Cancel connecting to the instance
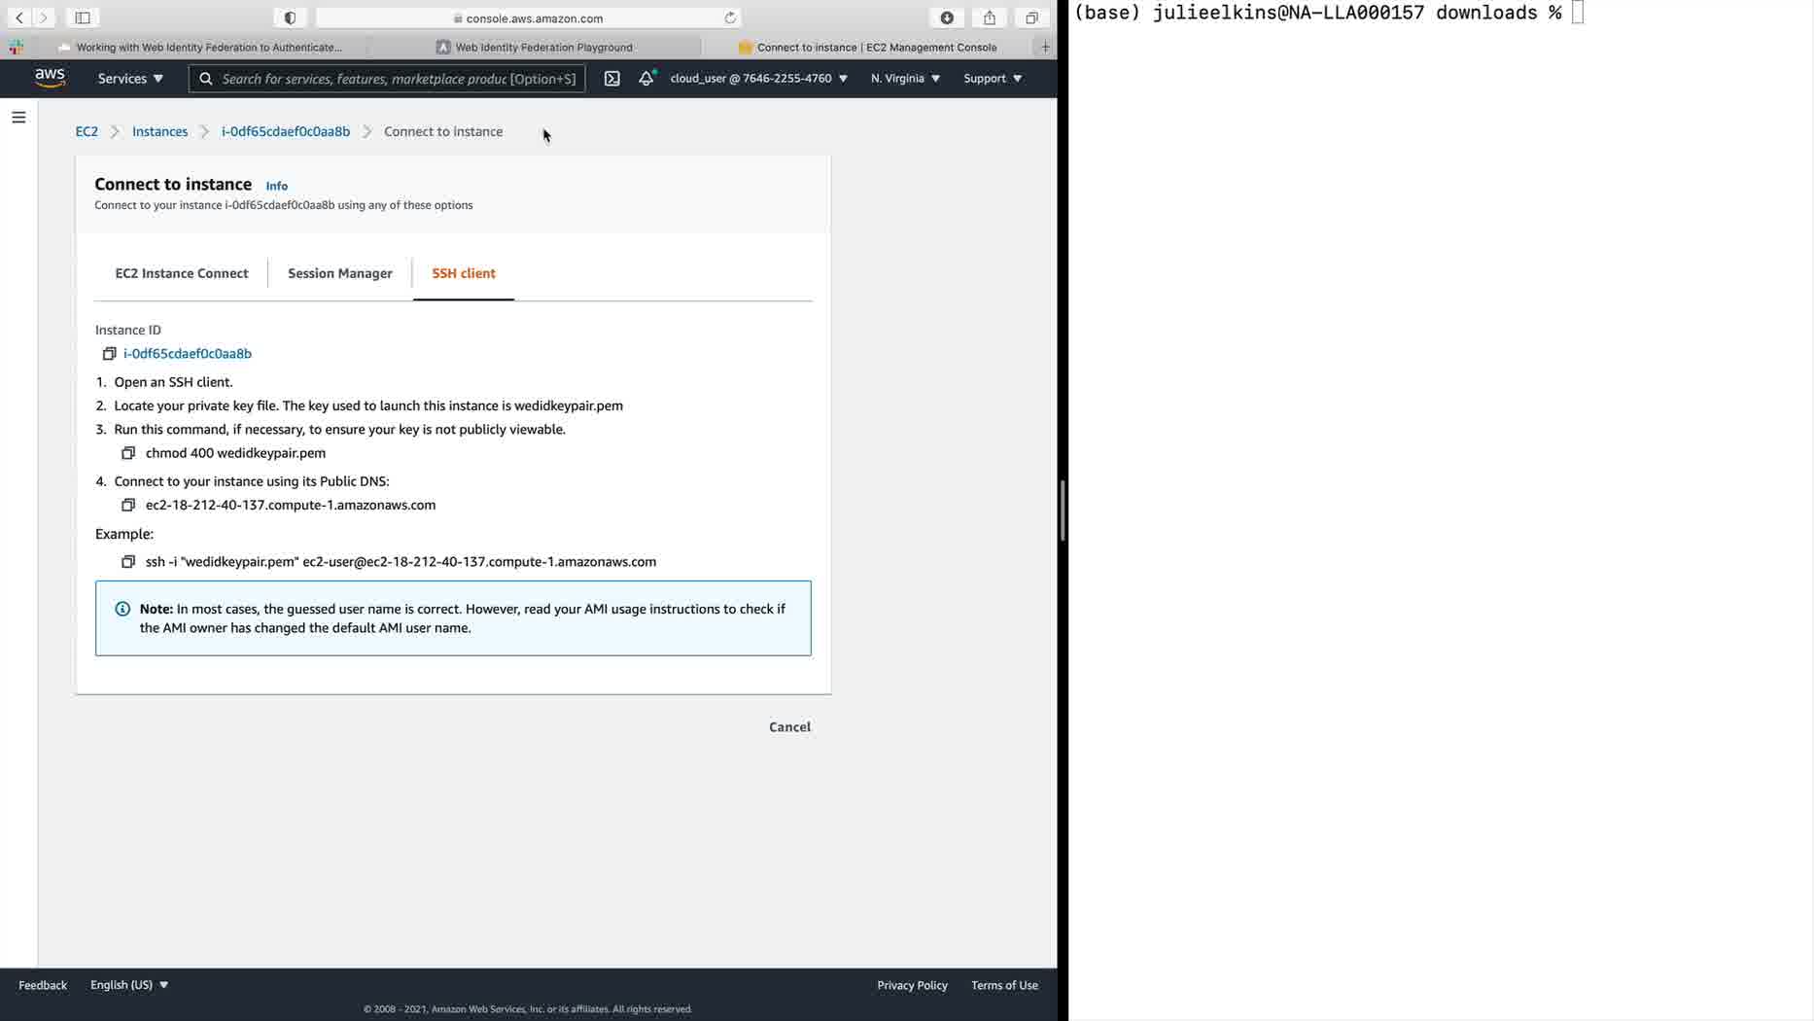 pyautogui.click(x=789, y=727)
